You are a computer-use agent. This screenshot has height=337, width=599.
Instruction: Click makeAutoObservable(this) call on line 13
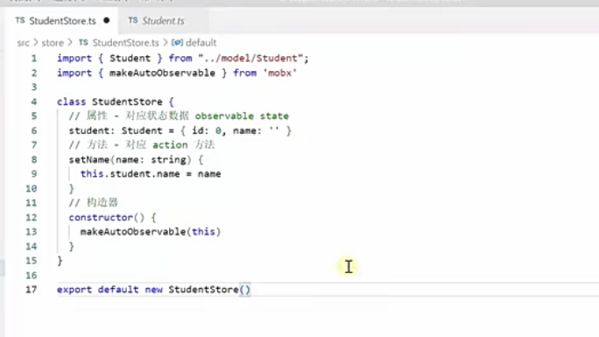pos(151,232)
